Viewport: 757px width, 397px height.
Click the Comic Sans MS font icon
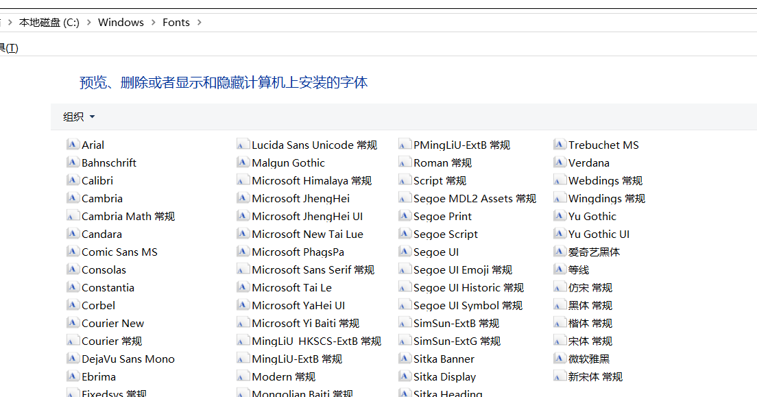(x=73, y=252)
